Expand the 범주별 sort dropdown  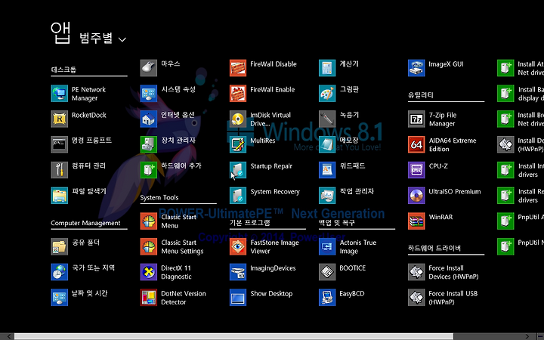point(103,39)
